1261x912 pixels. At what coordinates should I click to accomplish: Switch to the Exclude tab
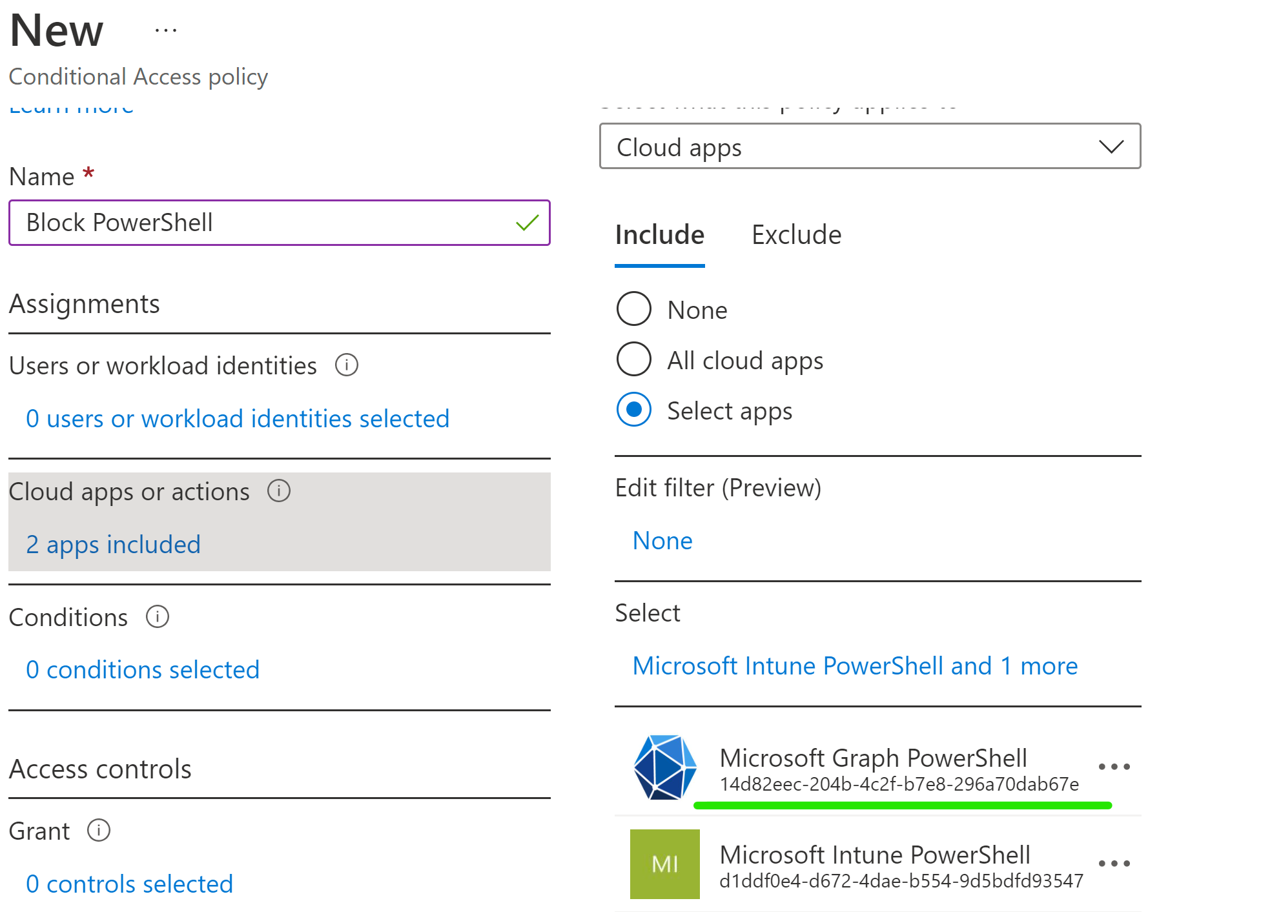click(x=796, y=235)
